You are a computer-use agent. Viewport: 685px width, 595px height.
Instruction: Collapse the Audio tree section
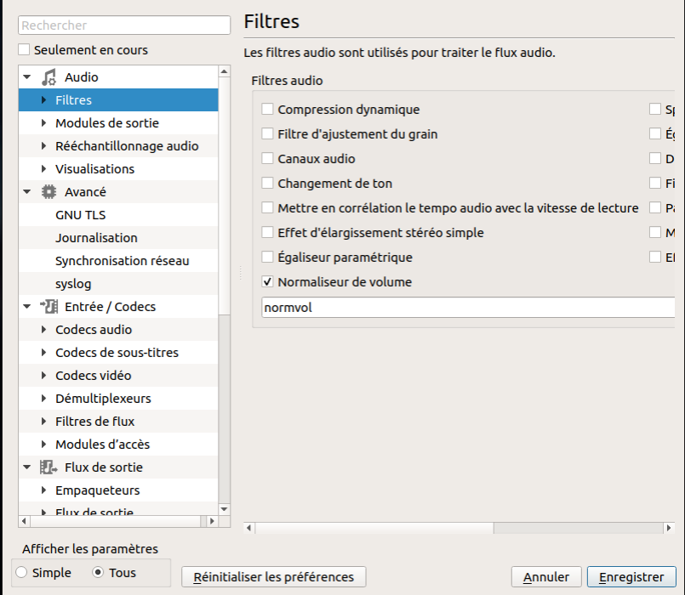[x=27, y=77]
